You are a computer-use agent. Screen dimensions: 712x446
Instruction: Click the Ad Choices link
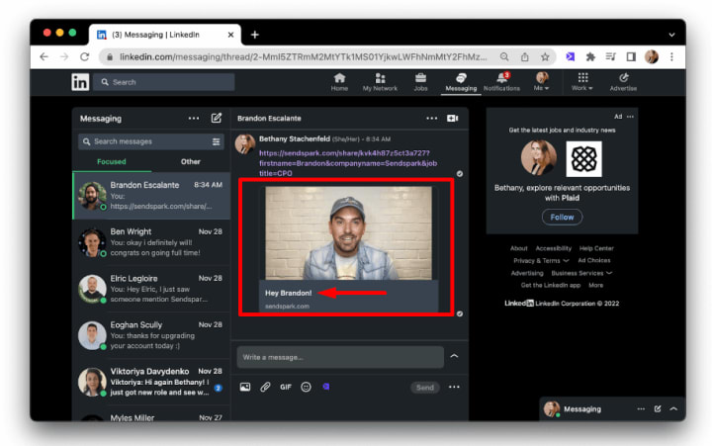594,261
